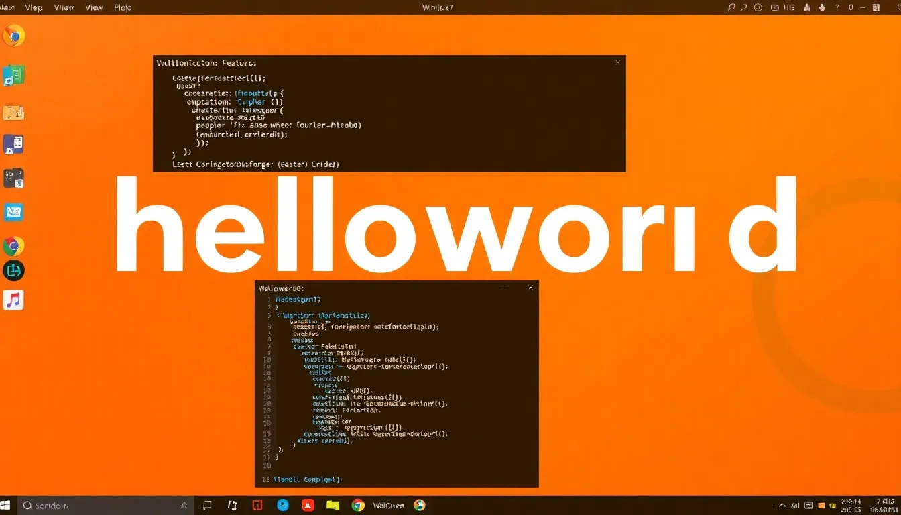Open the blue Edge icon on taskbar
The width and height of the screenshot is (901, 515).
[x=283, y=505]
